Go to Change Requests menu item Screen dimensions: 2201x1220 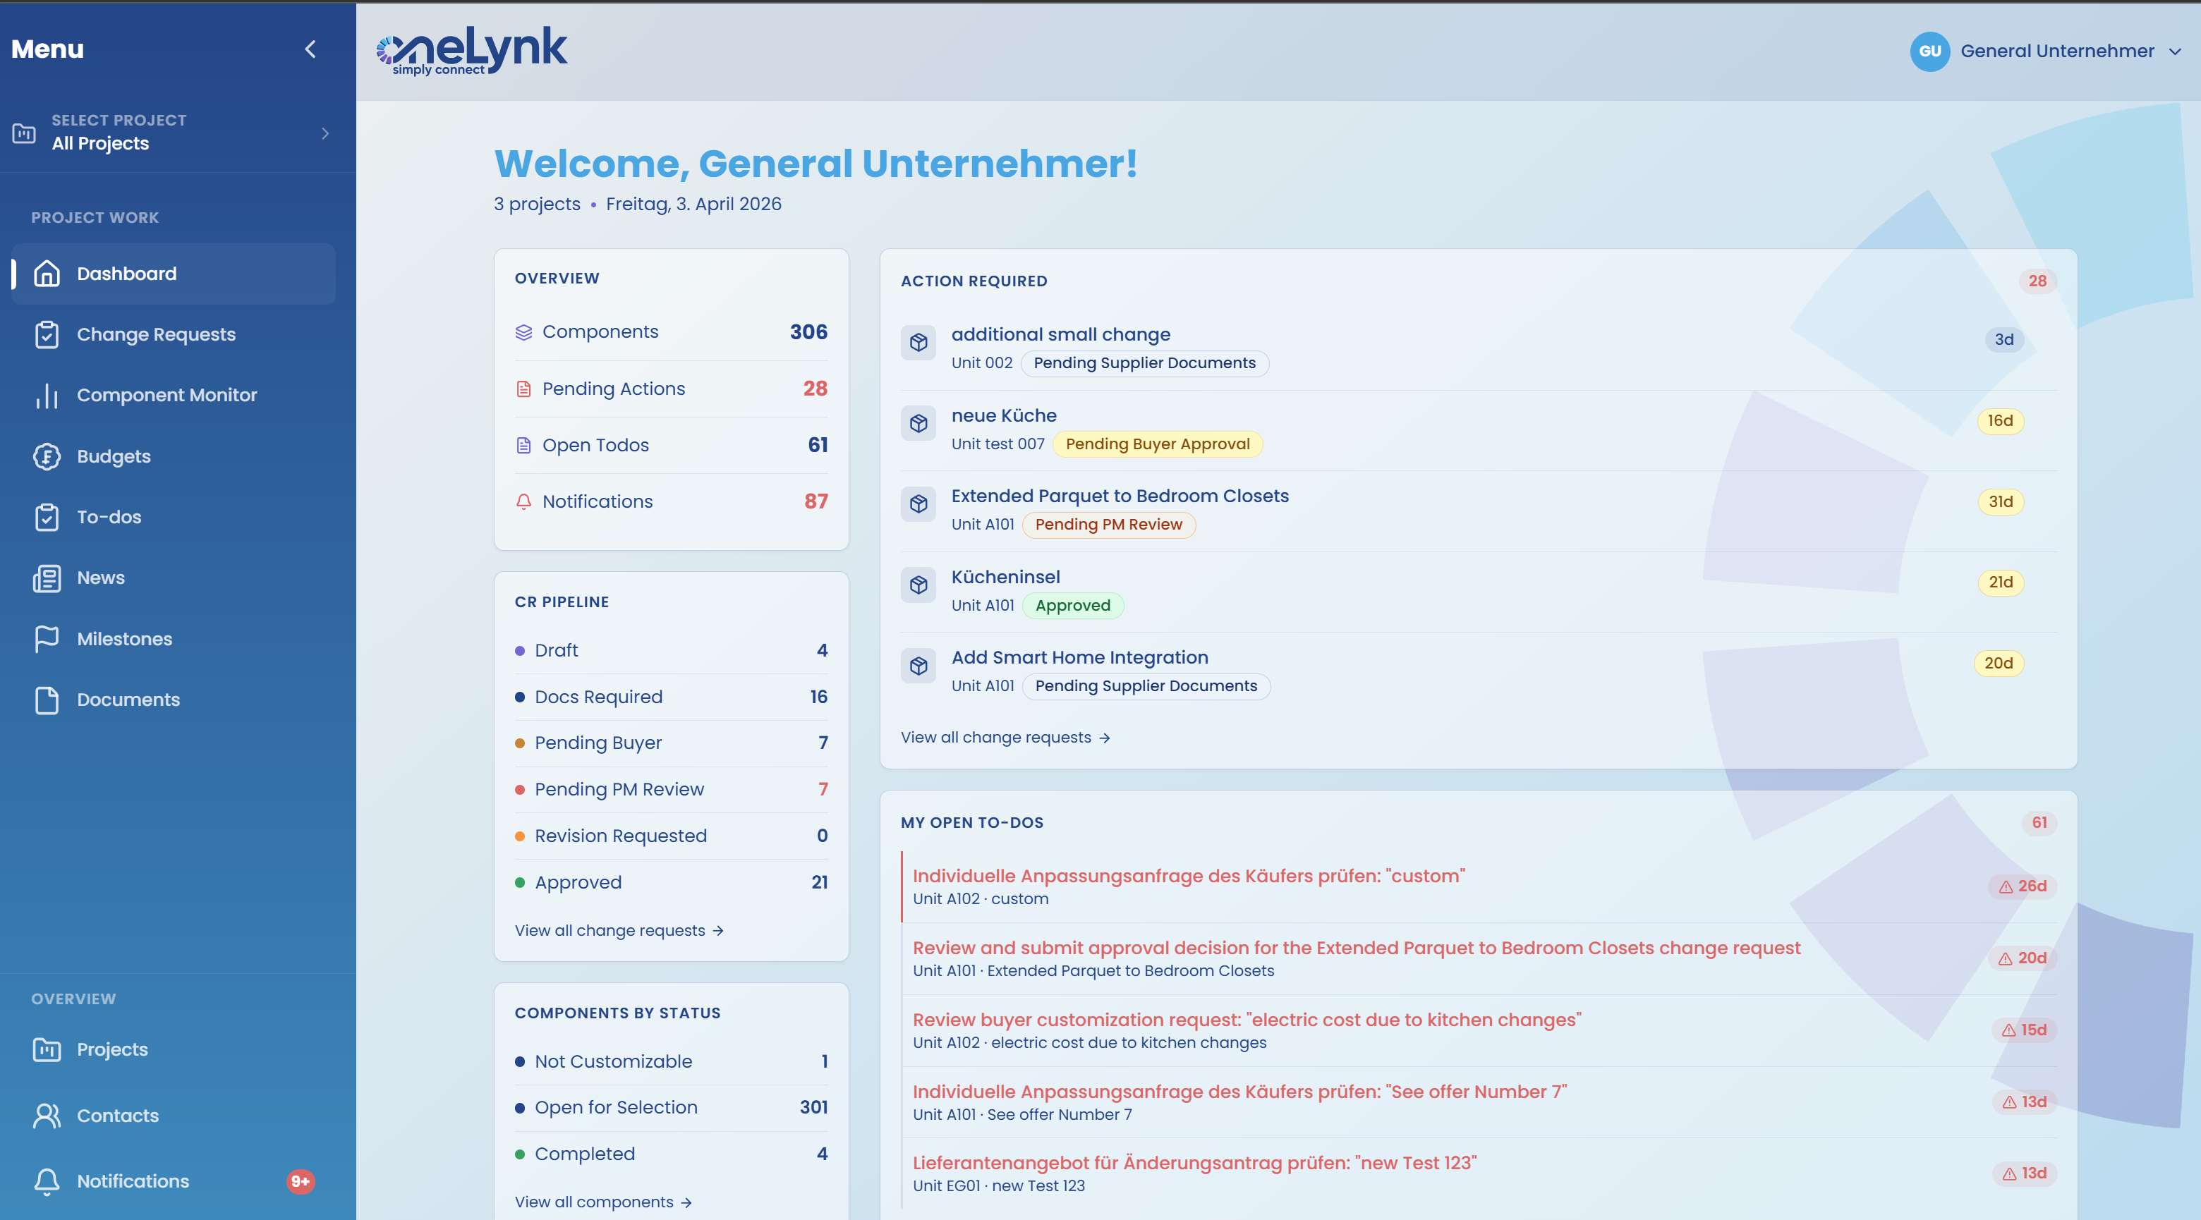155,335
